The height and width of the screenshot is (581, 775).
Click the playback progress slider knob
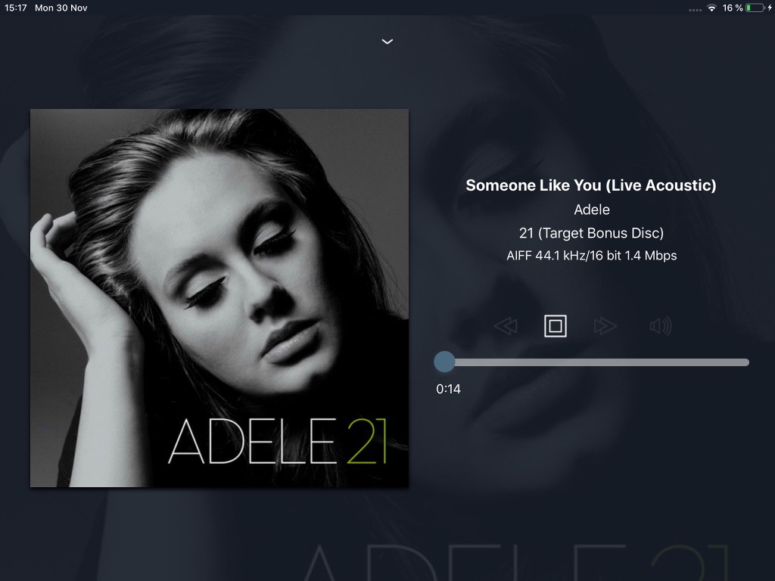[444, 362]
